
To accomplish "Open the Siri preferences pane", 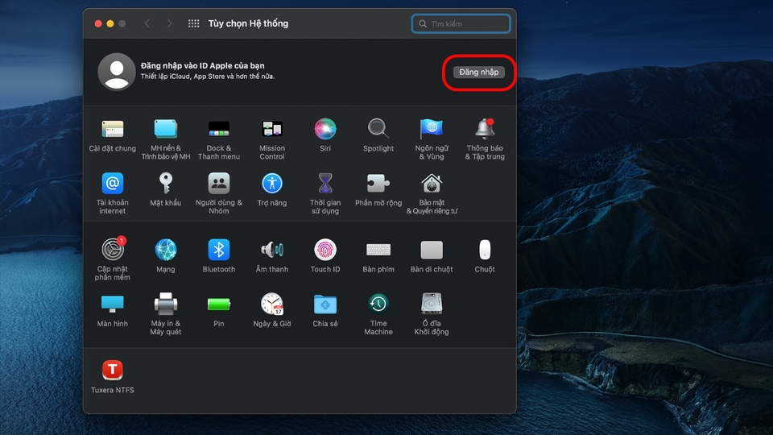I will 325,130.
